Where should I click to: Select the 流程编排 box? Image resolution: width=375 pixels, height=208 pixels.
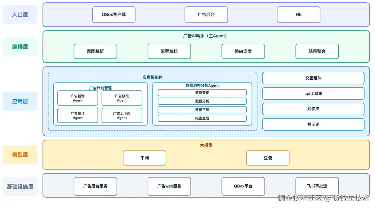pos(169,51)
